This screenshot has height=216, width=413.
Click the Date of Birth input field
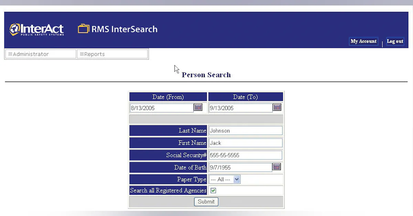[240, 168]
